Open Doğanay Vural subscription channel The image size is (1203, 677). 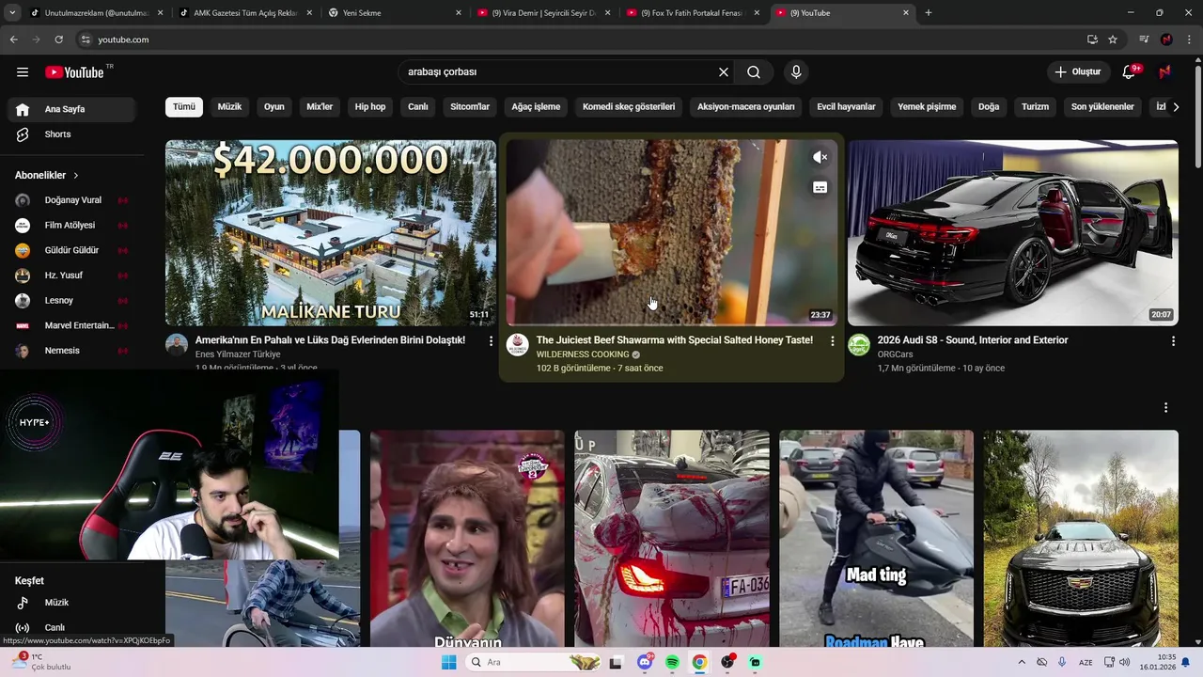(x=71, y=200)
